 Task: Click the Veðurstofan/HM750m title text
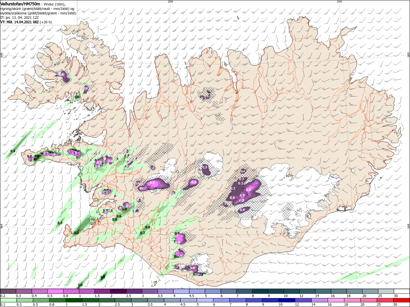pos(20,4)
